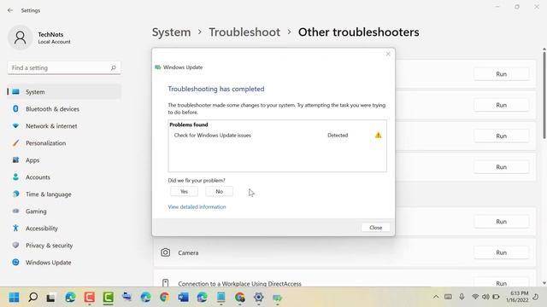
Task: Open the green Camtasia icon on taskbar
Action: pyautogui.click(x=109, y=298)
